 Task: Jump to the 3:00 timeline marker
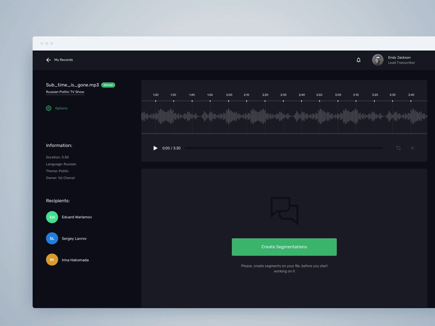pyautogui.click(x=338, y=95)
